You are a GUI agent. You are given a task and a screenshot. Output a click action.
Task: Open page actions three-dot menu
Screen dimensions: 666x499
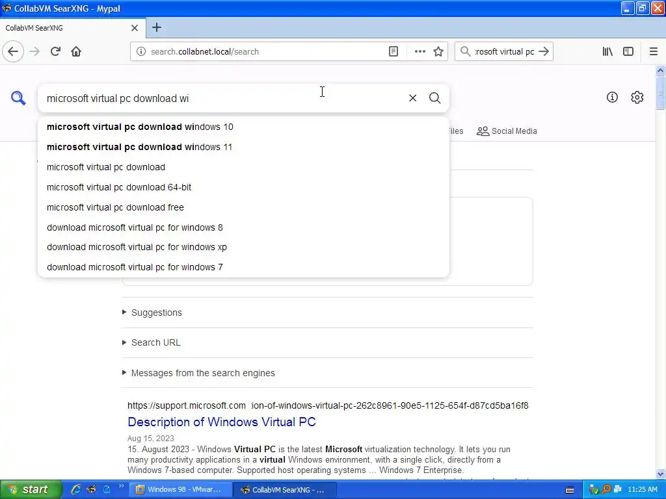(x=420, y=51)
